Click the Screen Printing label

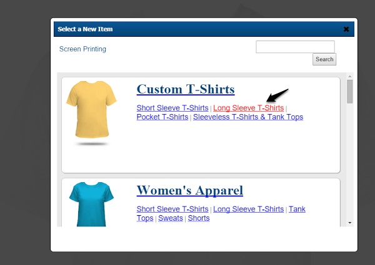coord(82,49)
